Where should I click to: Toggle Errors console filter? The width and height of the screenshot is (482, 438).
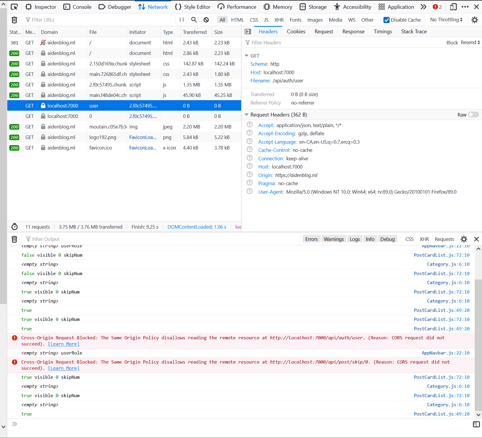click(311, 239)
